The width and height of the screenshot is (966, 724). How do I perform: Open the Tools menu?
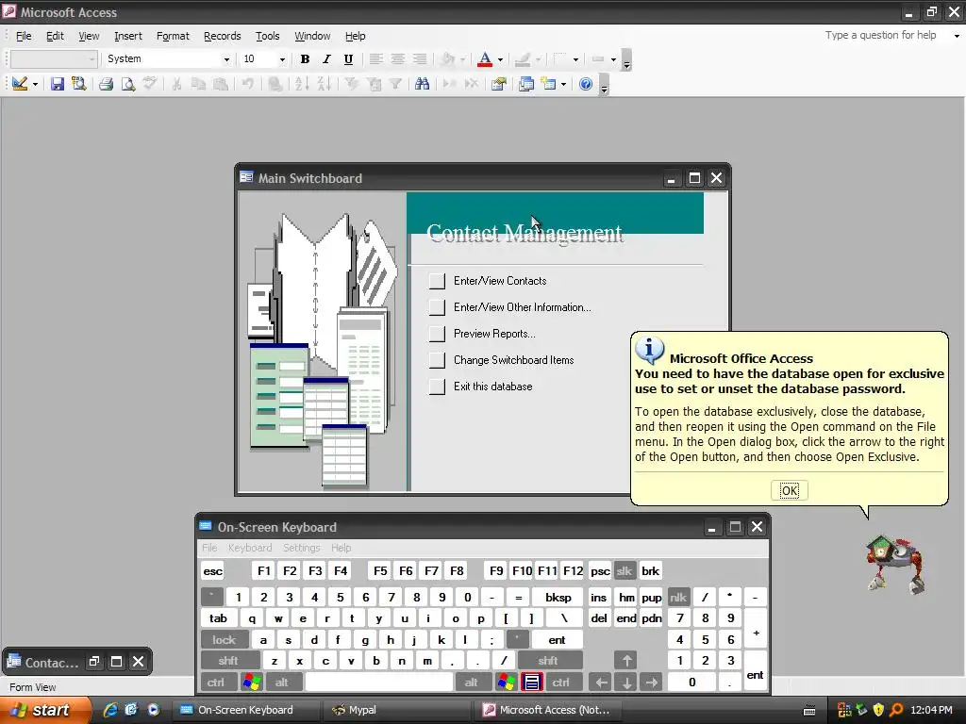coord(267,36)
